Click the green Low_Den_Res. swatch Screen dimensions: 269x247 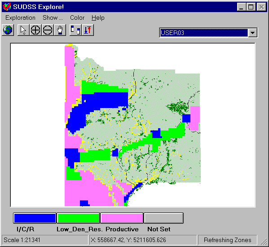(x=78, y=218)
